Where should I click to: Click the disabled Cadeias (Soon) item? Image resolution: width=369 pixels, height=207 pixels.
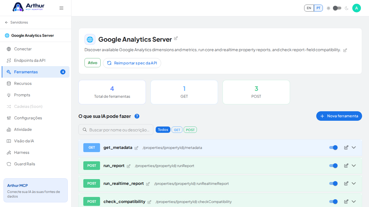pos(35,106)
